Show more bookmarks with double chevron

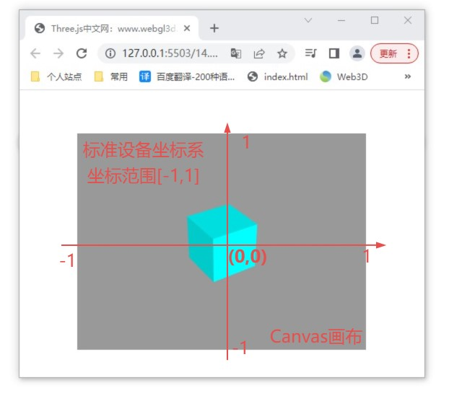point(407,76)
